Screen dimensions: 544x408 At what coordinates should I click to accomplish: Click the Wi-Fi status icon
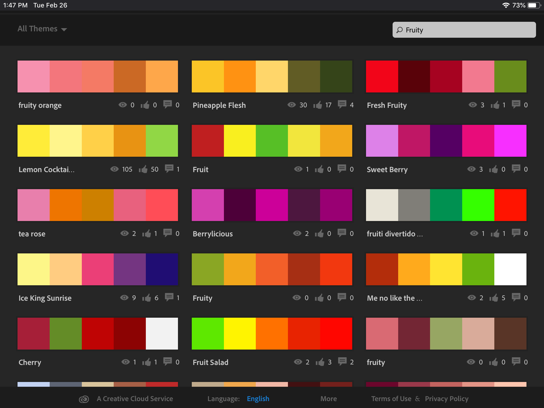pyautogui.click(x=506, y=5)
